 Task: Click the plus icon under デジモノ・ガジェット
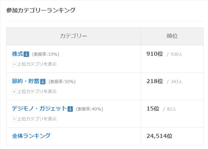(14, 119)
